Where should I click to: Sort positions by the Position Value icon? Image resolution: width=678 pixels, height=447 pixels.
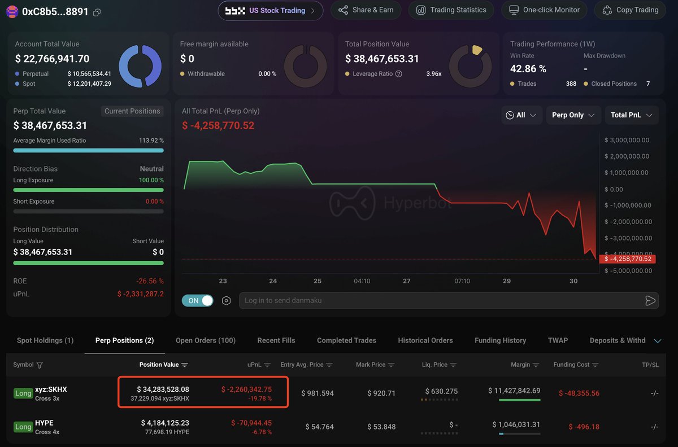(x=185, y=365)
